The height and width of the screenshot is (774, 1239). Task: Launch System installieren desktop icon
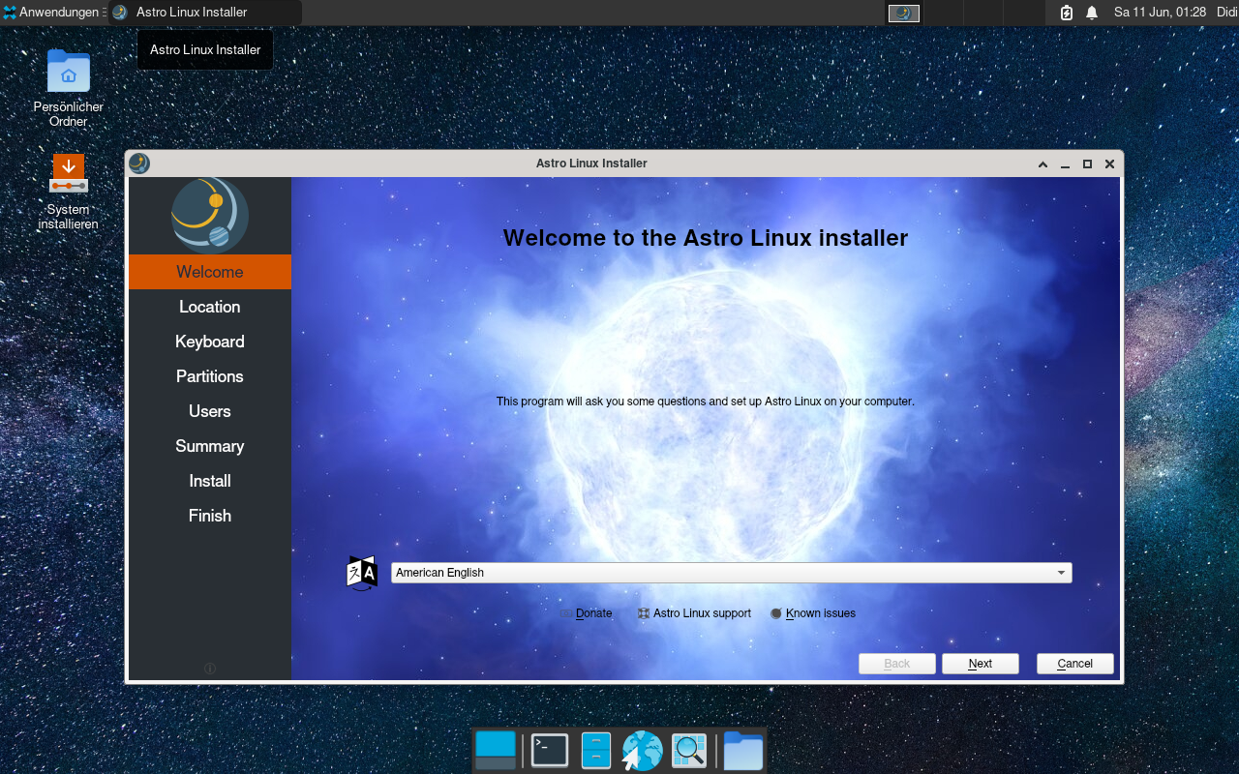68,192
